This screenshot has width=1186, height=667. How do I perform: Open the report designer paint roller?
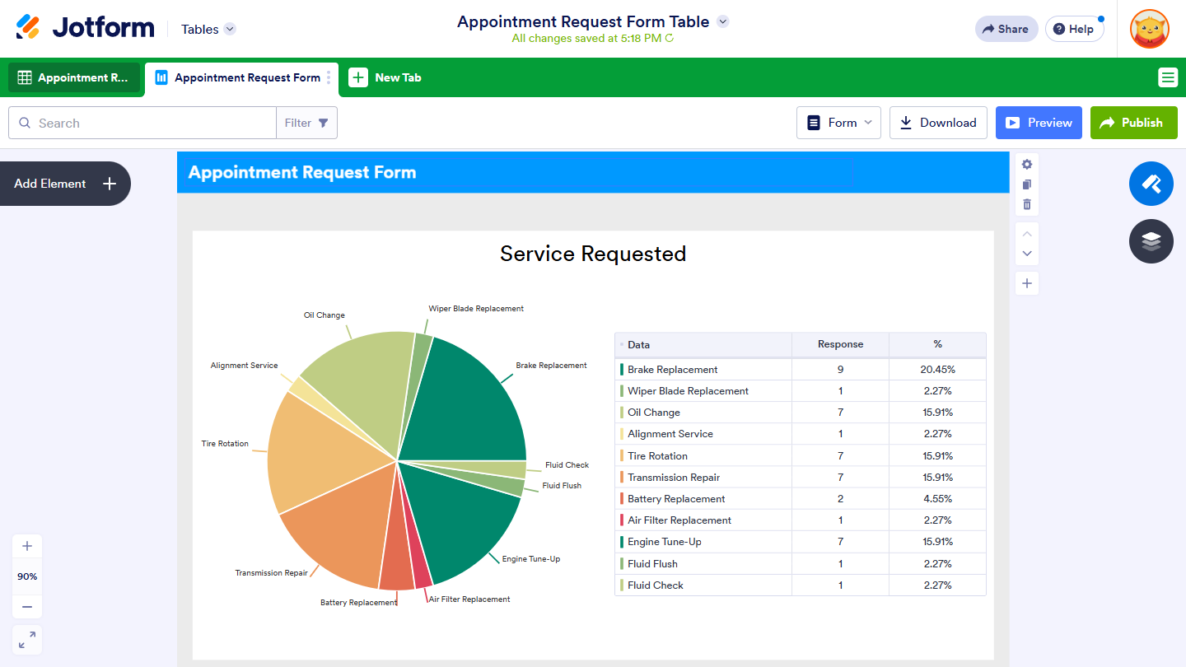pyautogui.click(x=1151, y=184)
